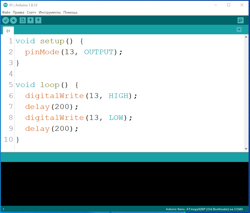Select the 01 sketch tab
Image resolution: width=250 pixels, height=213 pixels.
8,31
